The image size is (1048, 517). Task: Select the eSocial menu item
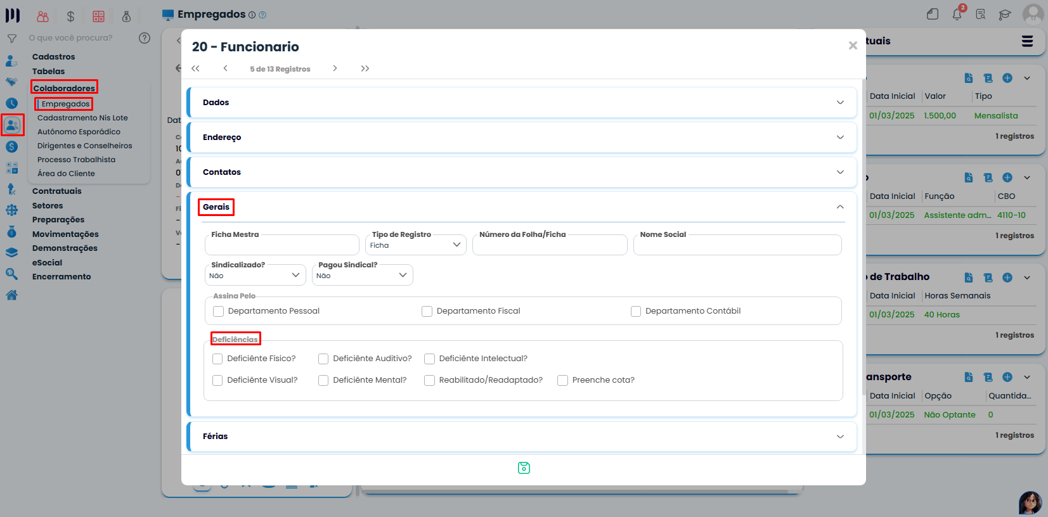tap(48, 262)
